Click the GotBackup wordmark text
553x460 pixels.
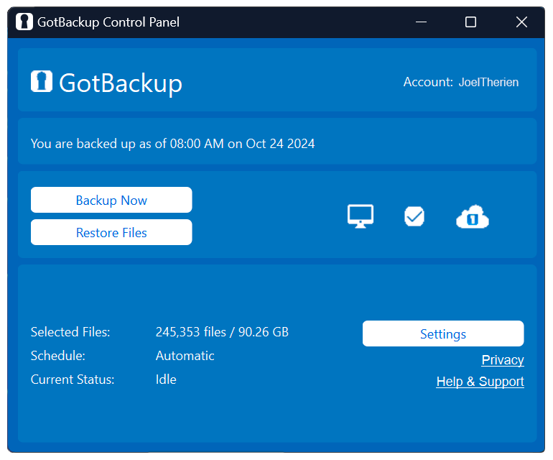pyautogui.click(x=121, y=83)
